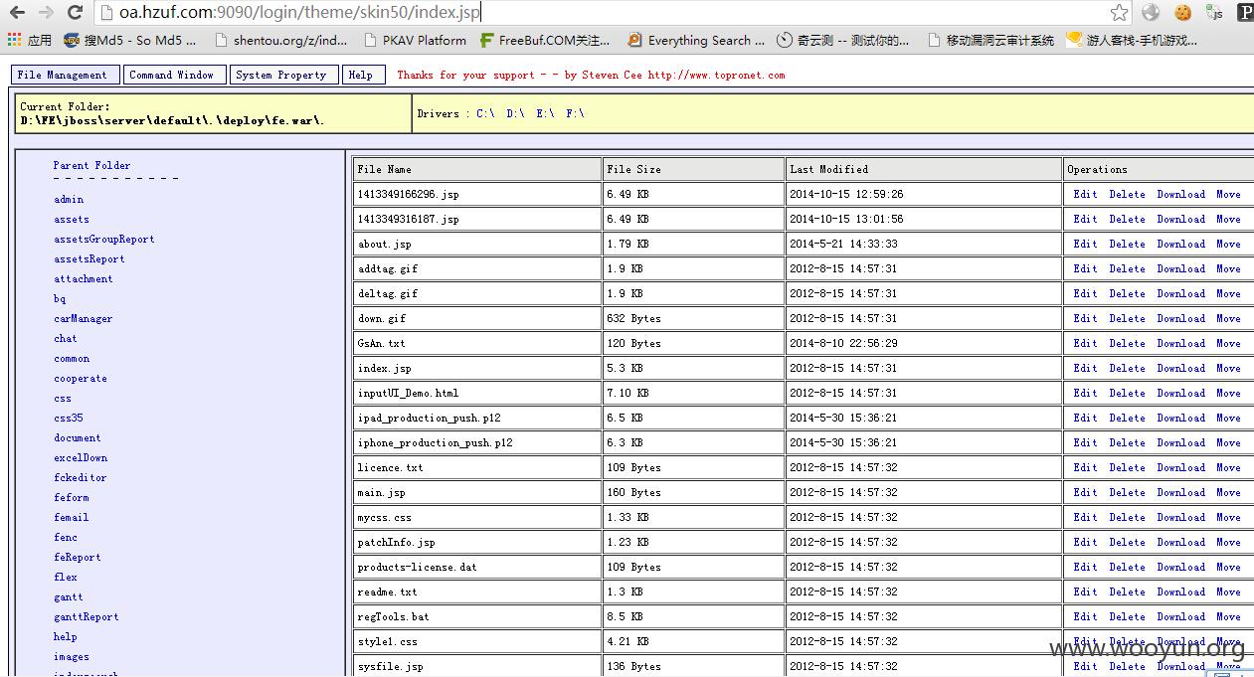The height and width of the screenshot is (677, 1254).
Task: Switch to drive D:\
Action: 515,114
